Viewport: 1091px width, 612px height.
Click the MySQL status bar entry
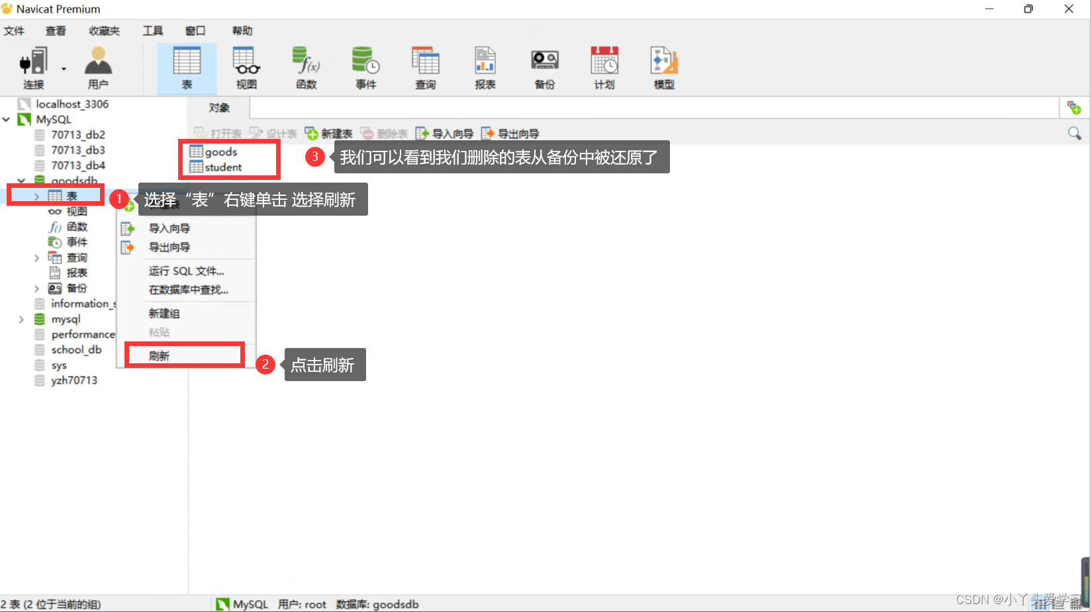coord(242,604)
